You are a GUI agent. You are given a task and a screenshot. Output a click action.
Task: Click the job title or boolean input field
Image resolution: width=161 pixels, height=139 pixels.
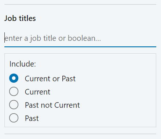(x=80, y=38)
